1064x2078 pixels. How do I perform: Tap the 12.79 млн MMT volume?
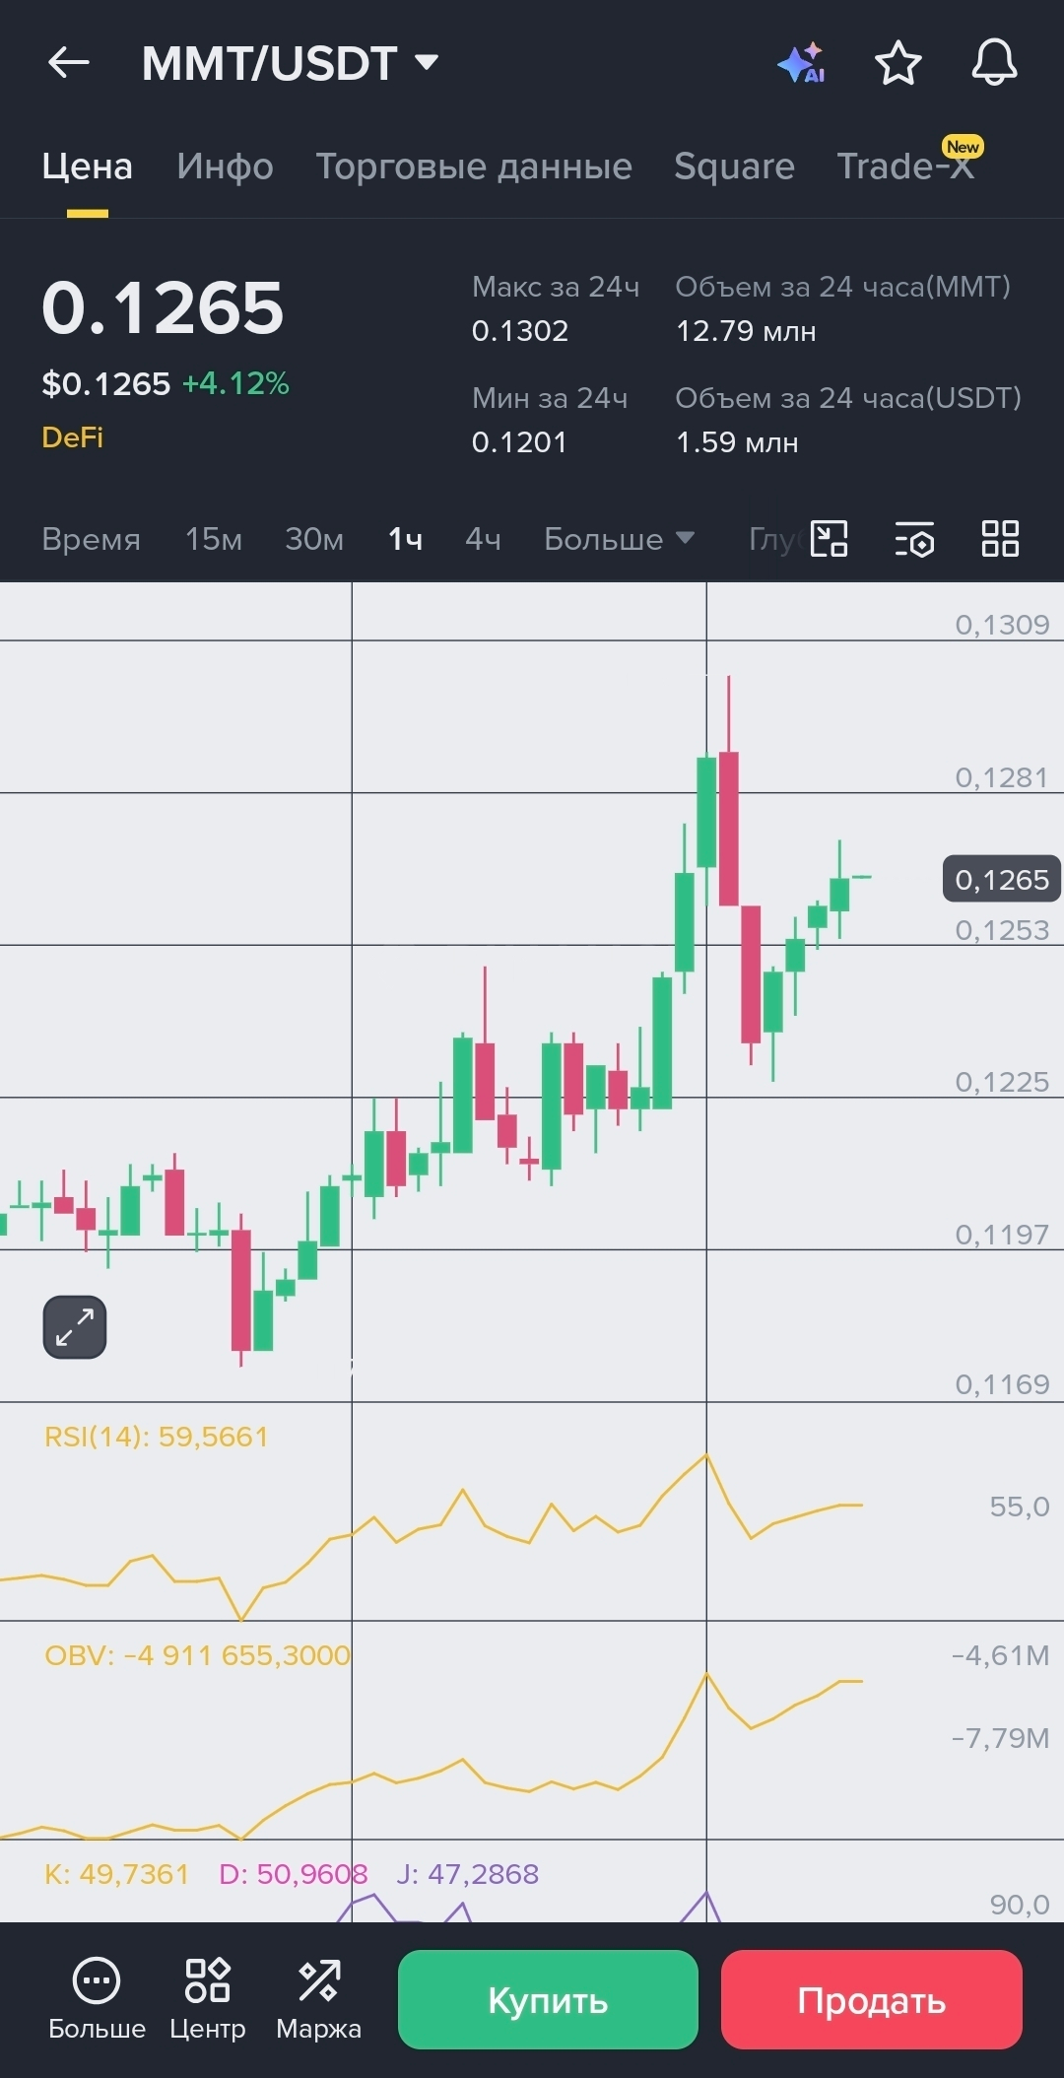(x=746, y=331)
